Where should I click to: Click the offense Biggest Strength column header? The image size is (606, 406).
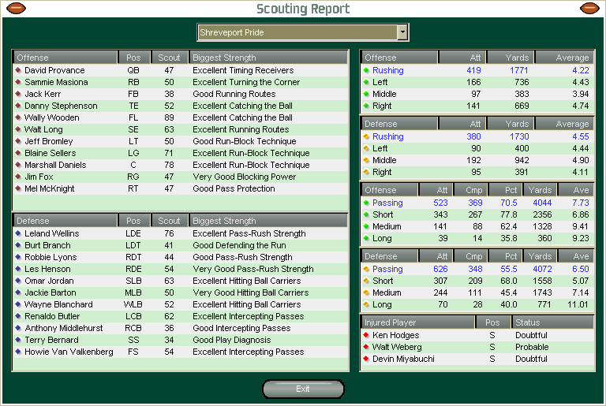[x=267, y=58]
